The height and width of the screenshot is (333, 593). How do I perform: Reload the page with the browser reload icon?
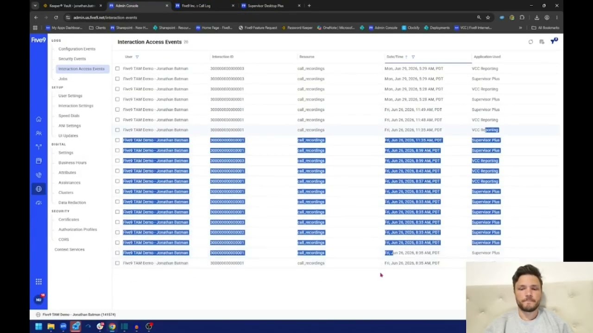56,18
